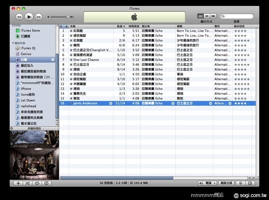Toggle shuffle at the bottom left
This screenshot has width=269, height=200.
coord(28,183)
